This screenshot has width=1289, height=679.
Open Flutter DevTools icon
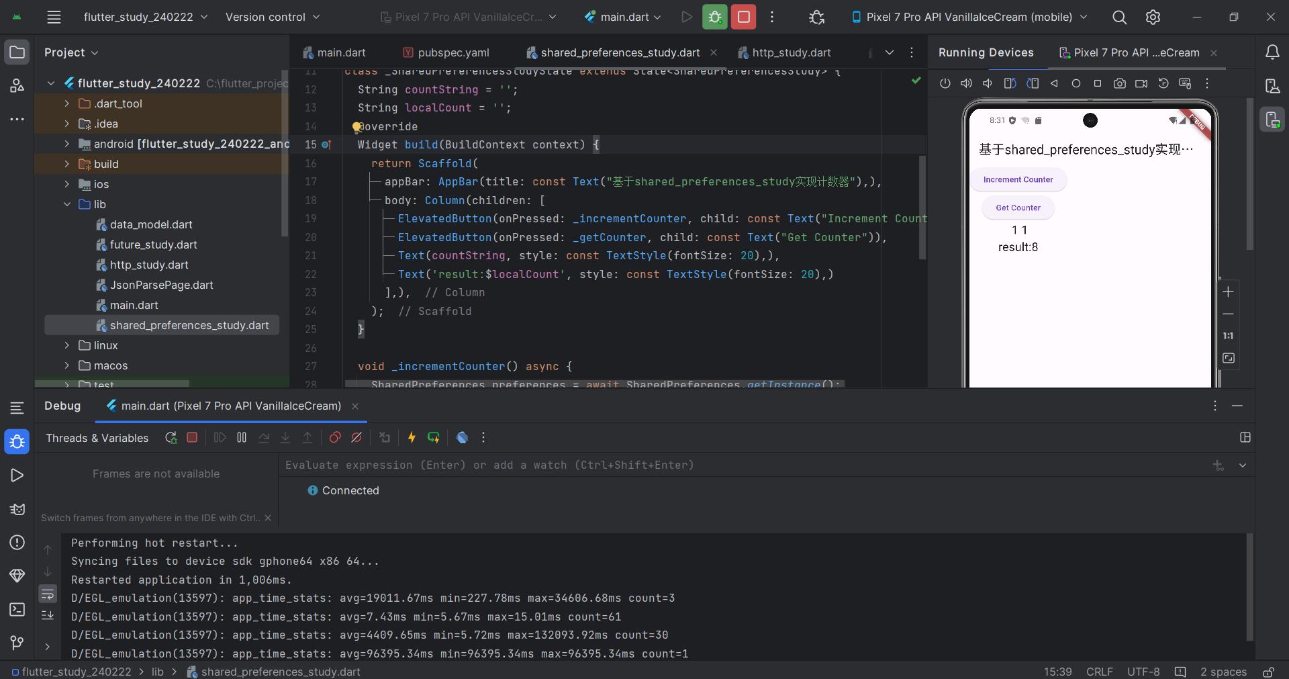pos(462,437)
